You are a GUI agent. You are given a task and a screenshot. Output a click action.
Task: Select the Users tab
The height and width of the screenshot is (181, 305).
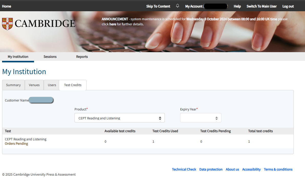coord(52,85)
